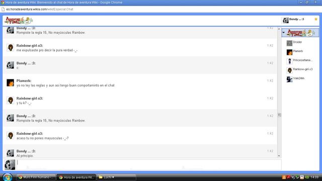Collapse the Adventure Time chat user list
Screen dimensions: 322x181
[284, 32]
